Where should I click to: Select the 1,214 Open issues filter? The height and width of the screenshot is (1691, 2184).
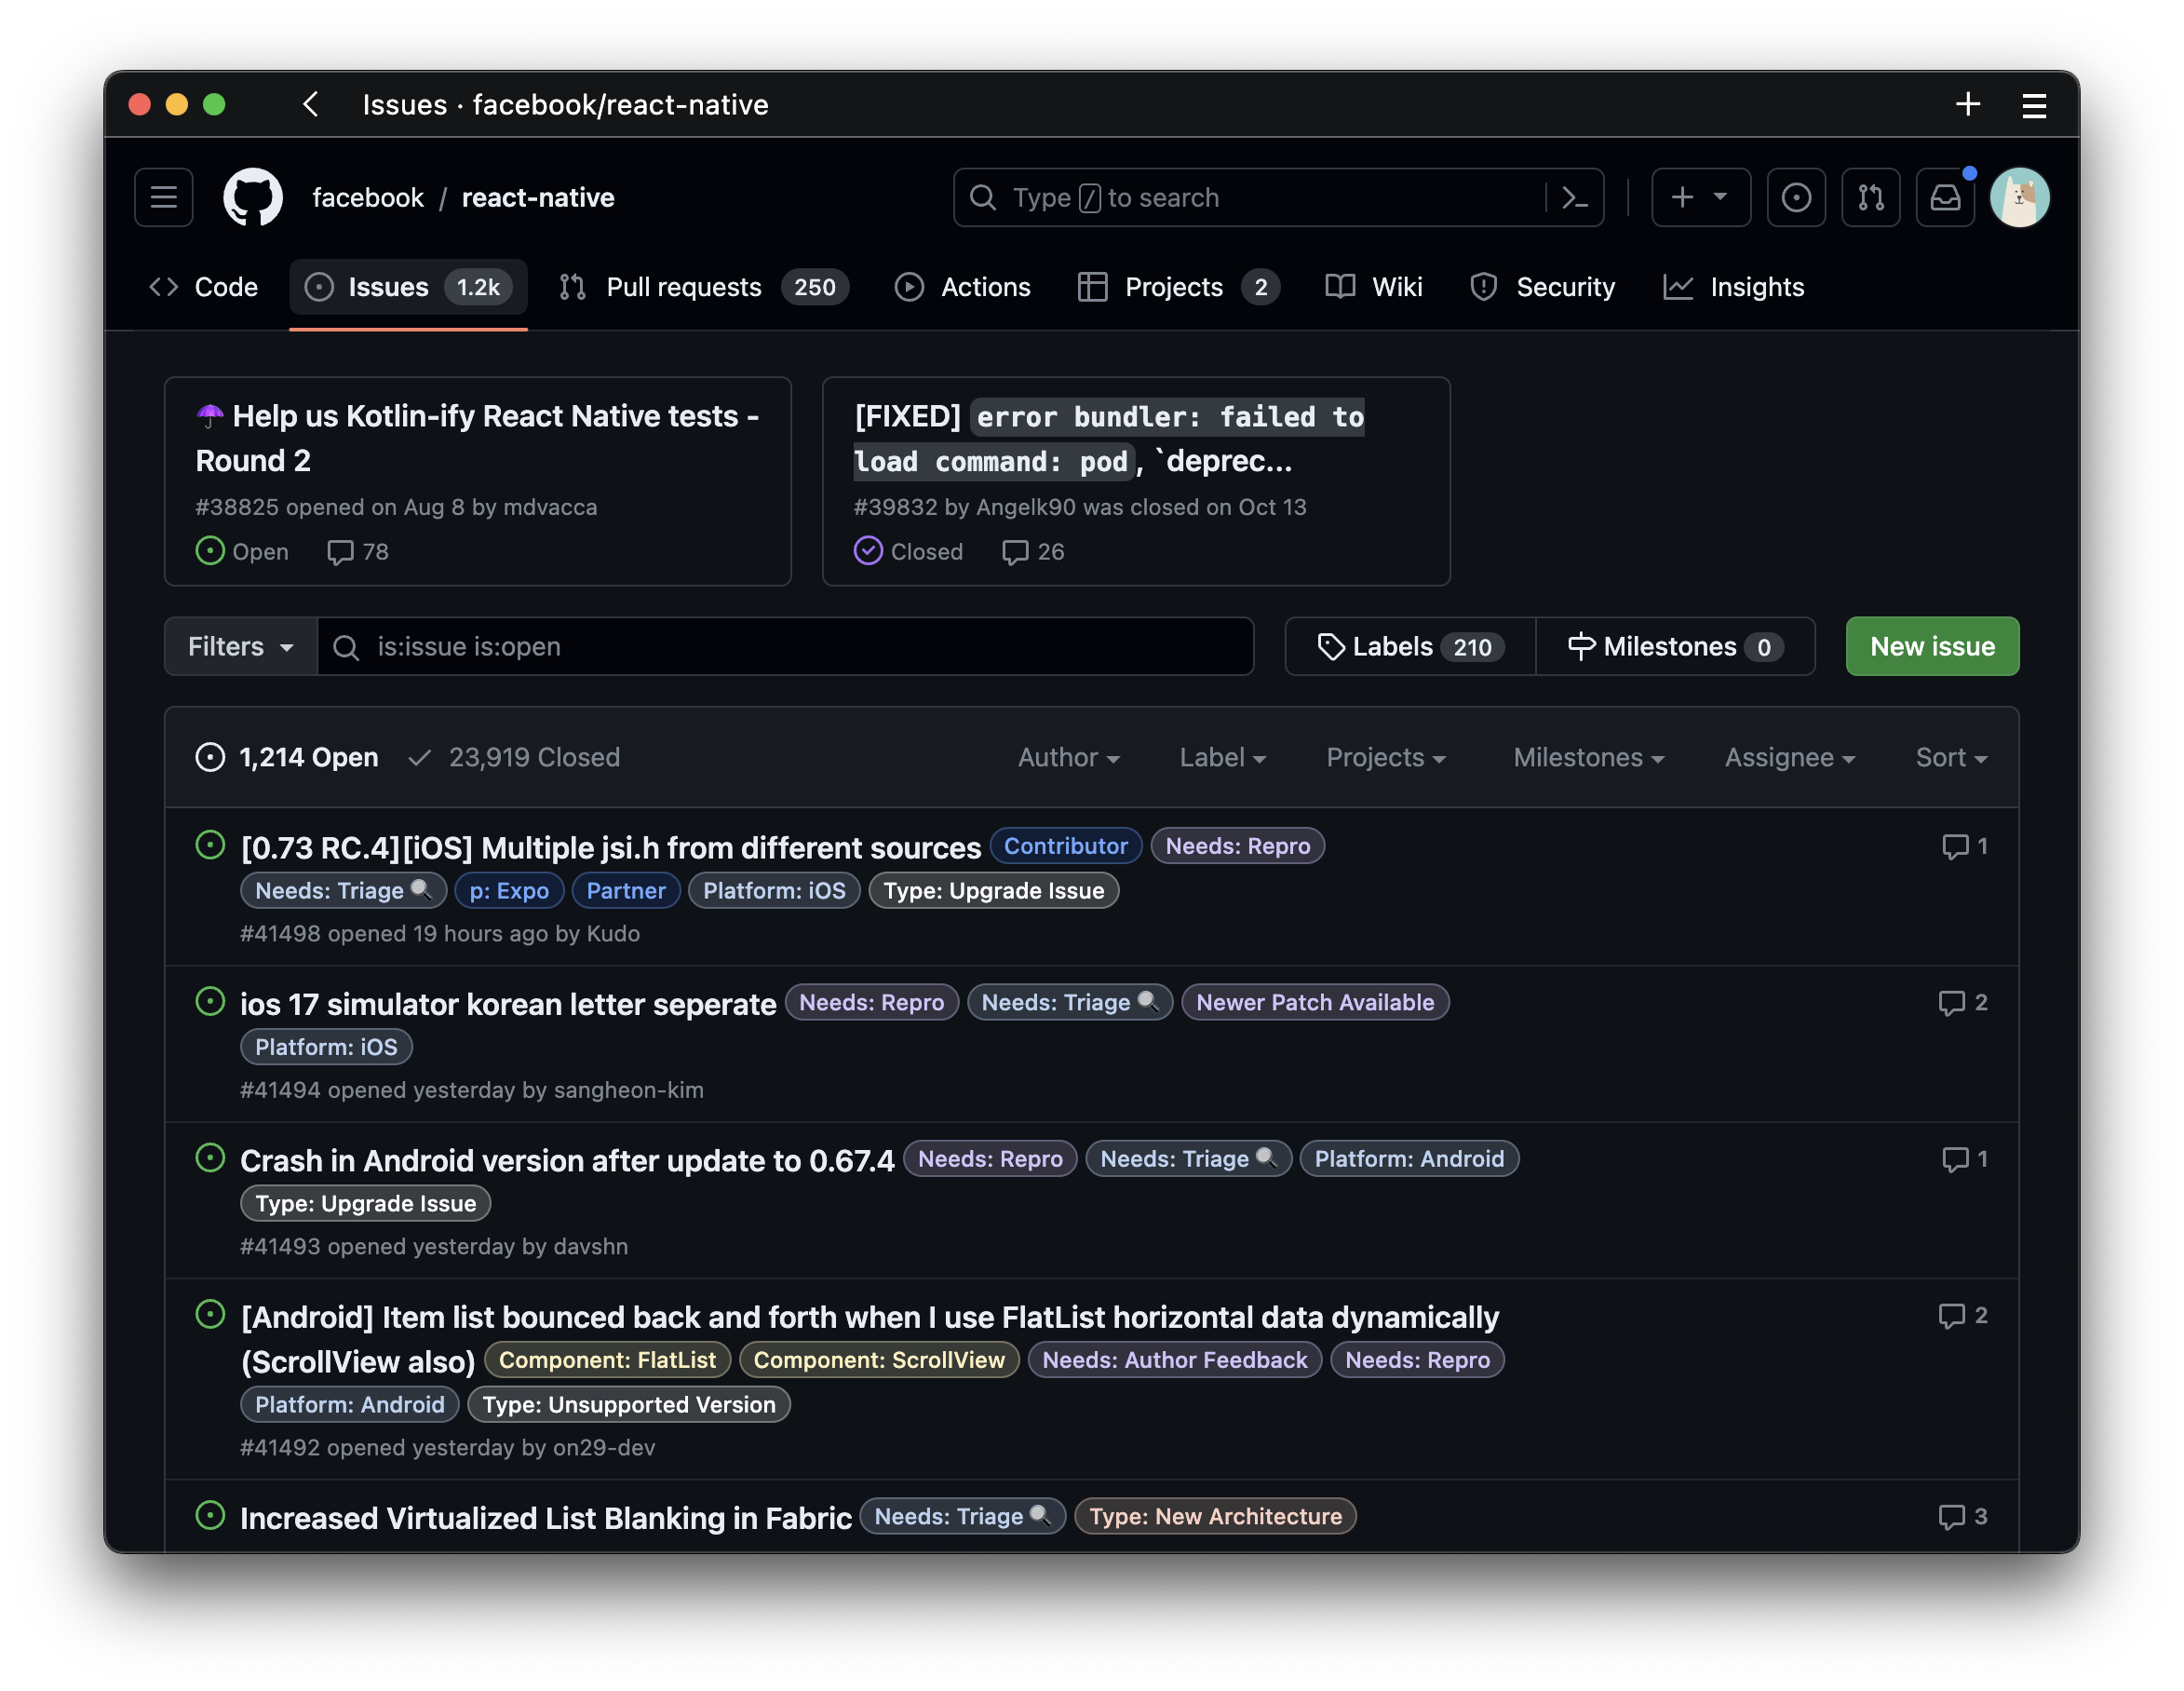(x=288, y=757)
